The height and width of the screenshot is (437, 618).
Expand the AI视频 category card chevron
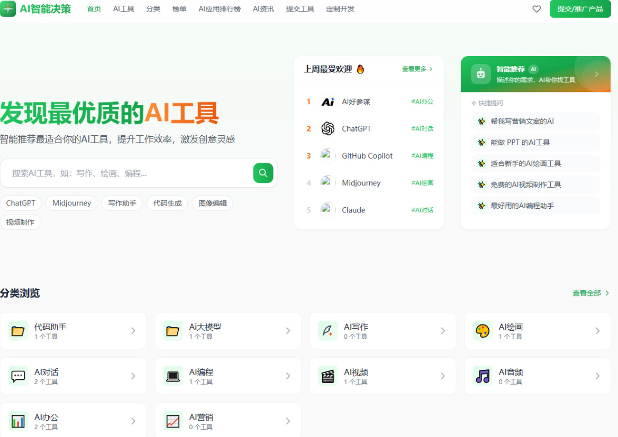click(x=443, y=375)
